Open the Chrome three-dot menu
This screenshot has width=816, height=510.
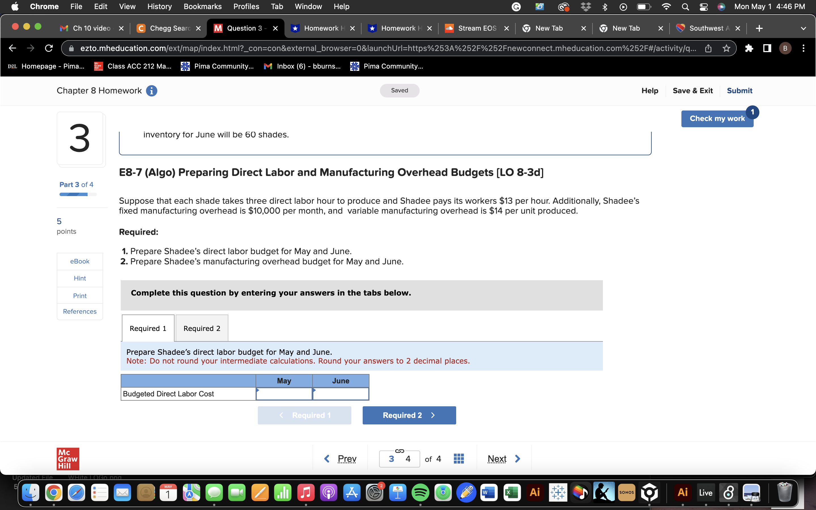pyautogui.click(x=803, y=48)
